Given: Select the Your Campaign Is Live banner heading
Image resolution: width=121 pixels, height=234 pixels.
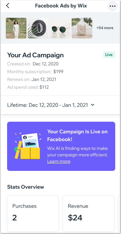Looking at the screenshot, I should click(77, 136).
